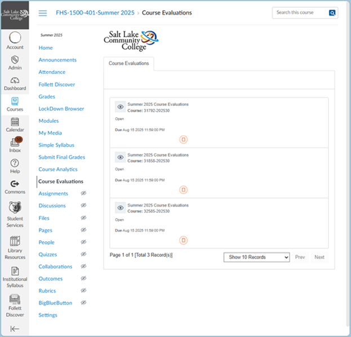Click orange icon for course 31792-202530 evaluation
The height and width of the screenshot is (337, 351).
(183, 139)
